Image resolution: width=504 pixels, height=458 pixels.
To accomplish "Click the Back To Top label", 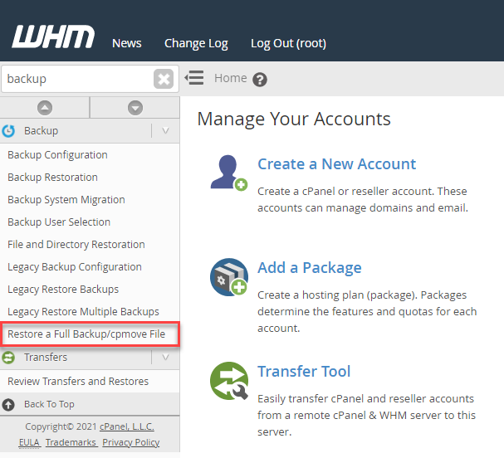I will click(x=49, y=404).
